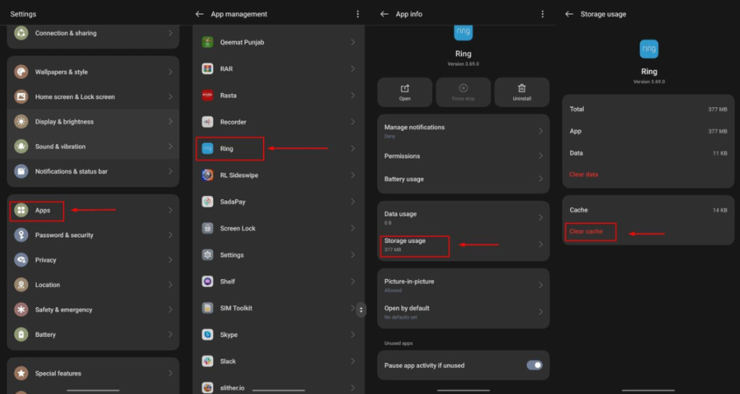Tap the Qeemat Punjab app icon
Viewport: 740px width, 394px height.
207,42
